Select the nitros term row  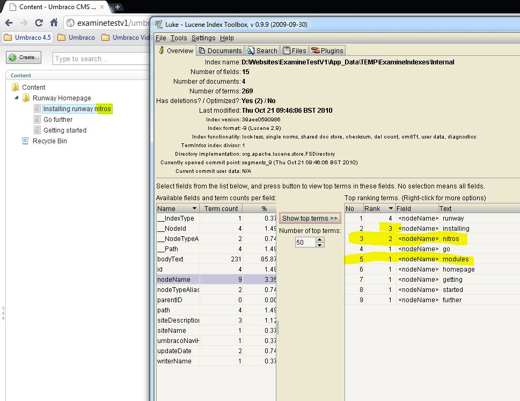tap(432, 239)
